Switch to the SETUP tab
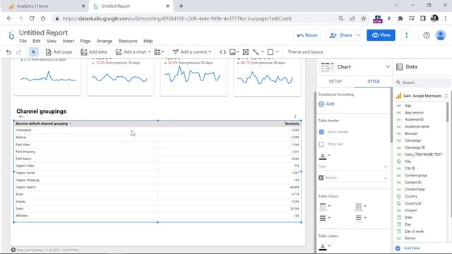Screen dimensions: 452x254 [335, 82]
